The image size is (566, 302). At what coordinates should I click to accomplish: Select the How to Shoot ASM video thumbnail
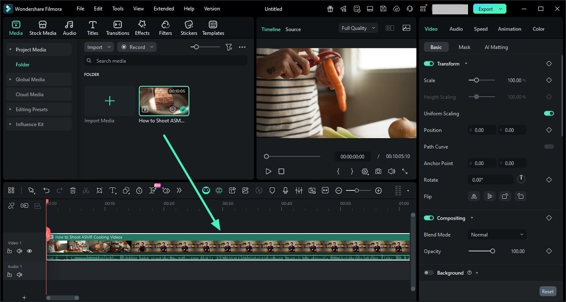(164, 101)
